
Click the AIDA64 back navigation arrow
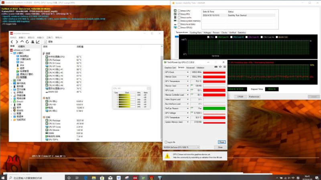click(x=12, y=42)
